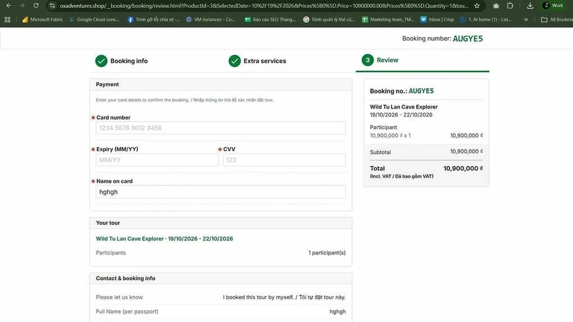
Task: Click the browser address bar URL
Action: point(264,6)
